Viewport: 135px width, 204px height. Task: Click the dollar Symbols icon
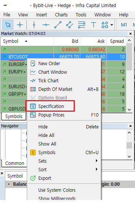coord(33,153)
